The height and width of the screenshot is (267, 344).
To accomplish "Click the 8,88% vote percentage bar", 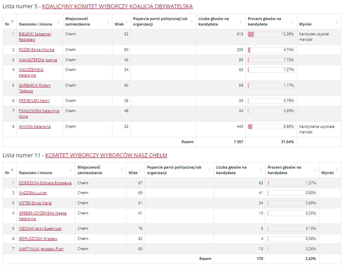I will coord(271,127).
